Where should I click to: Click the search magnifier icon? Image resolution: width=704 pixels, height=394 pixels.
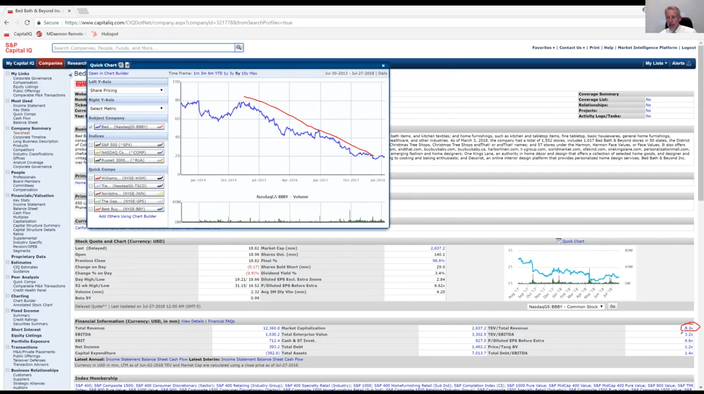click(x=239, y=48)
